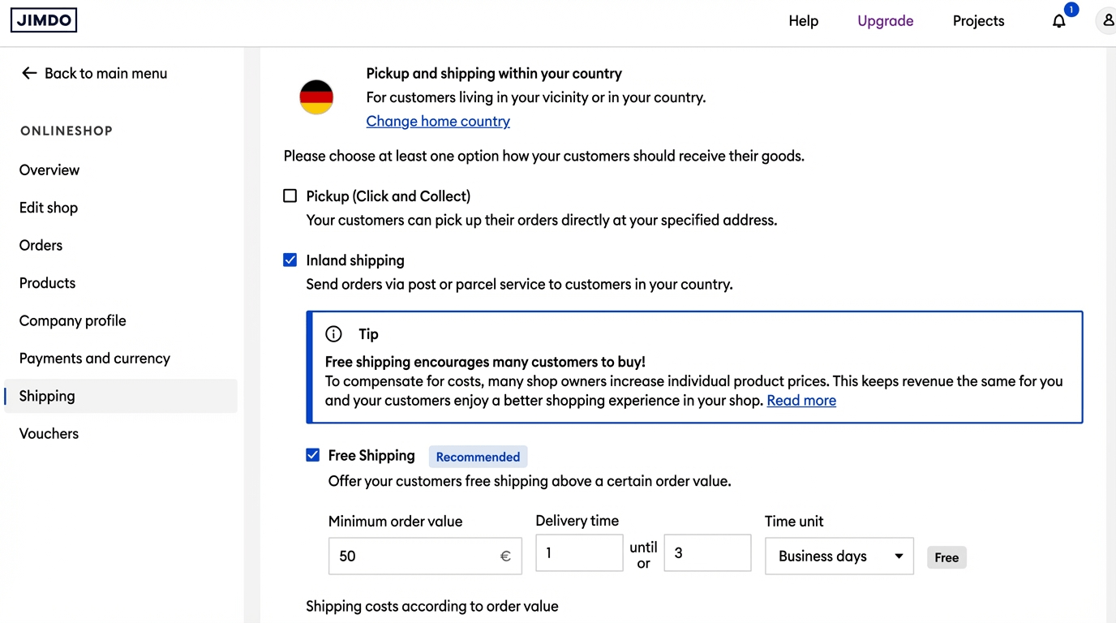Open the Products section
This screenshot has height=623, width=1116.
pos(47,283)
